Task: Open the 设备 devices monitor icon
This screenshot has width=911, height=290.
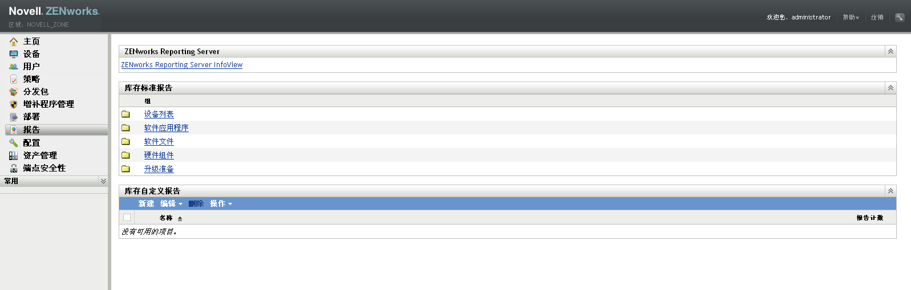Action: click(x=14, y=54)
